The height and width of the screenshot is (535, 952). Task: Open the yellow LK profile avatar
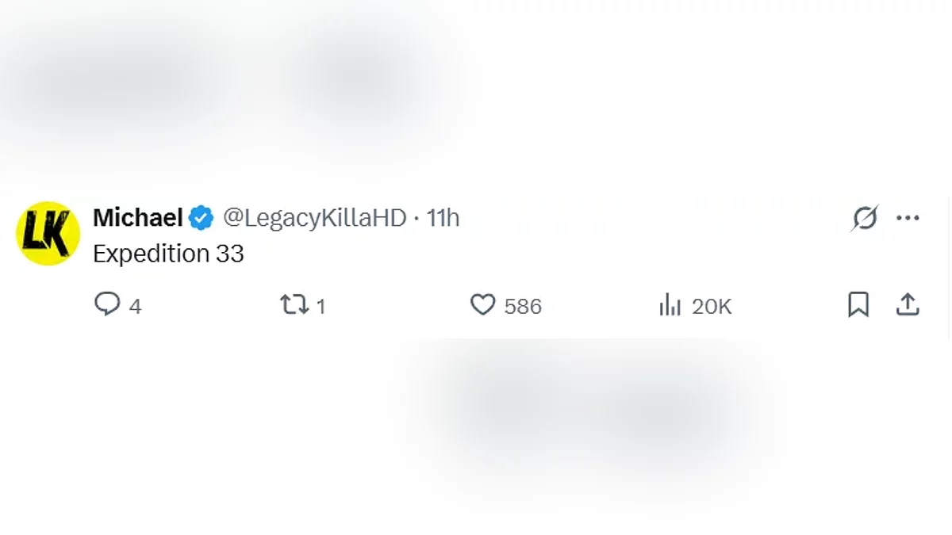[48, 233]
